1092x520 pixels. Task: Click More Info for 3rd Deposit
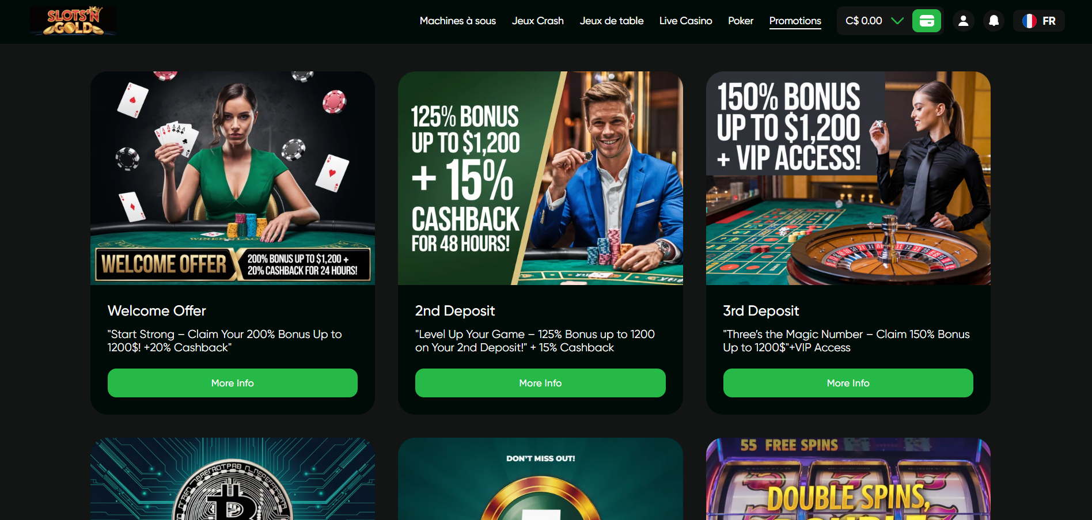pos(848,383)
